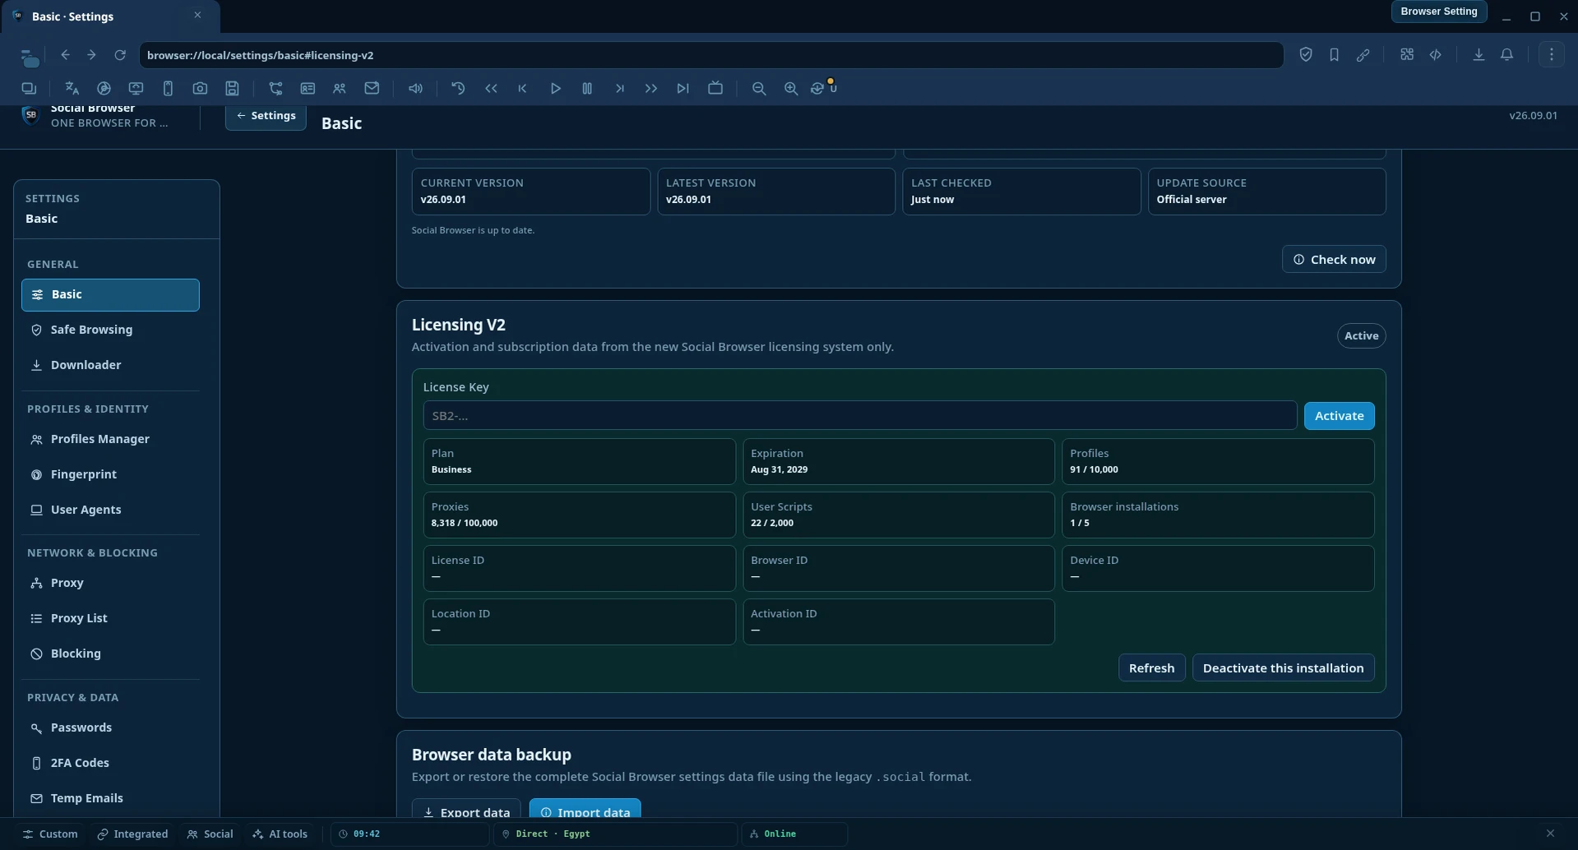Open Temp Emails in the sidebar
The image size is (1578, 850).
click(x=110, y=798)
